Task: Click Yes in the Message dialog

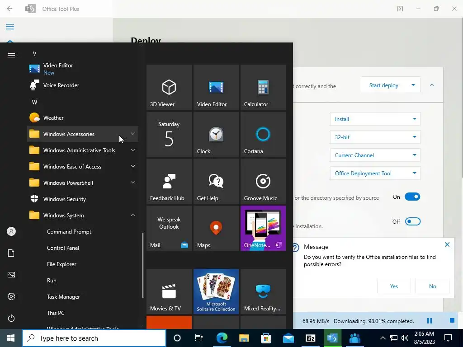Action: coord(394,286)
